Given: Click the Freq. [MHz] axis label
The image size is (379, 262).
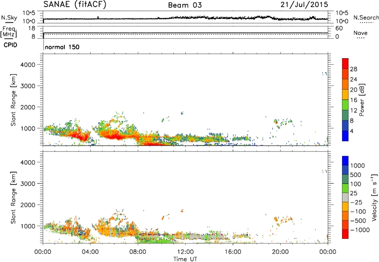Looking at the screenshot, I should coord(9,32).
